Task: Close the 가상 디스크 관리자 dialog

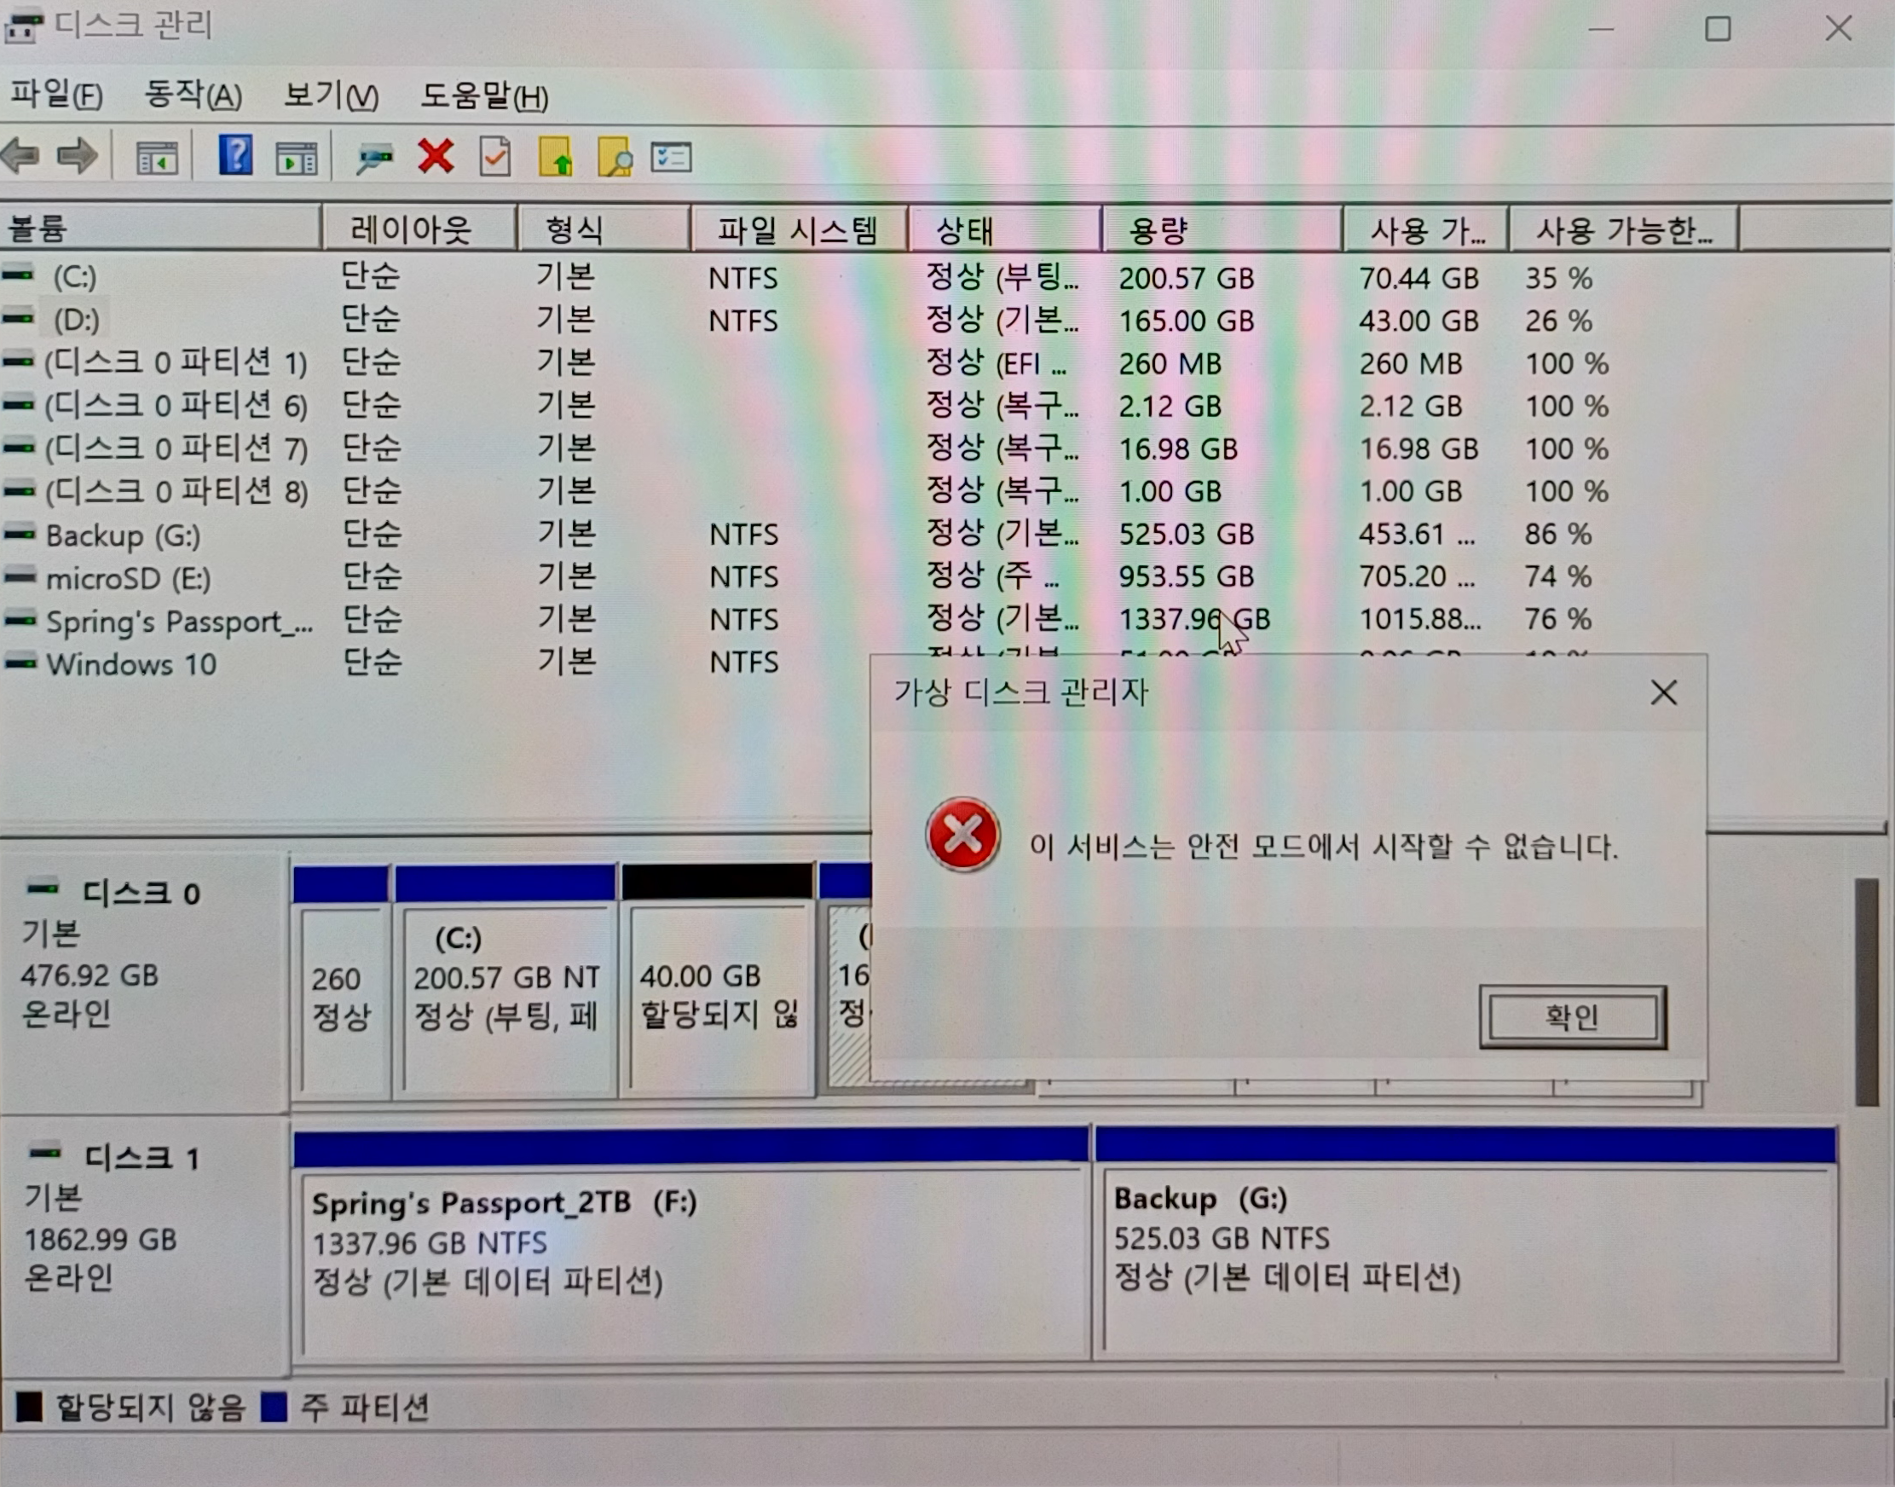Action: pyautogui.click(x=1663, y=693)
